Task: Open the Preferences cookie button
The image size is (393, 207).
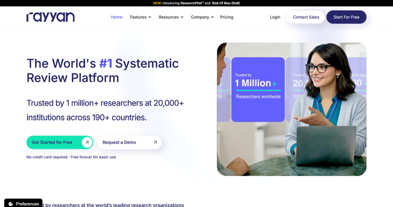Action: click(x=24, y=203)
